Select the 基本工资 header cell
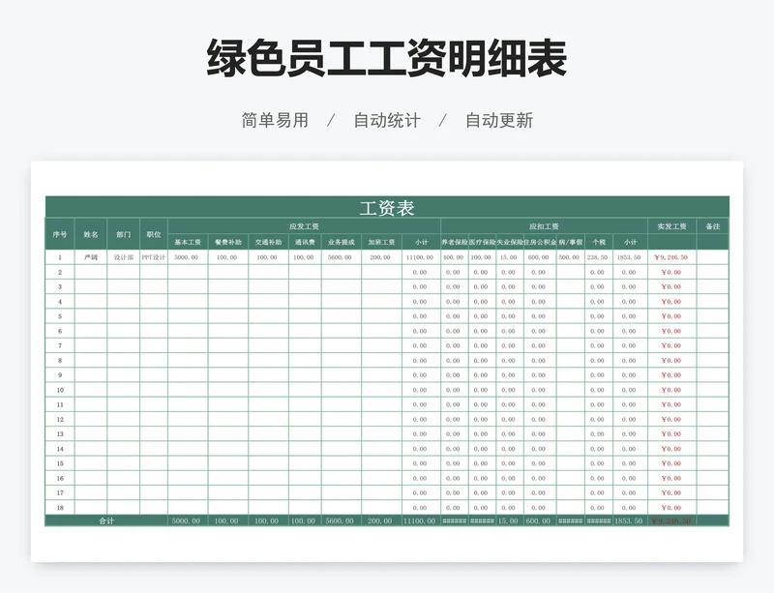 pyautogui.click(x=188, y=242)
